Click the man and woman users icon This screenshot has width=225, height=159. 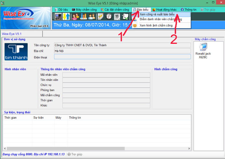(92, 16)
